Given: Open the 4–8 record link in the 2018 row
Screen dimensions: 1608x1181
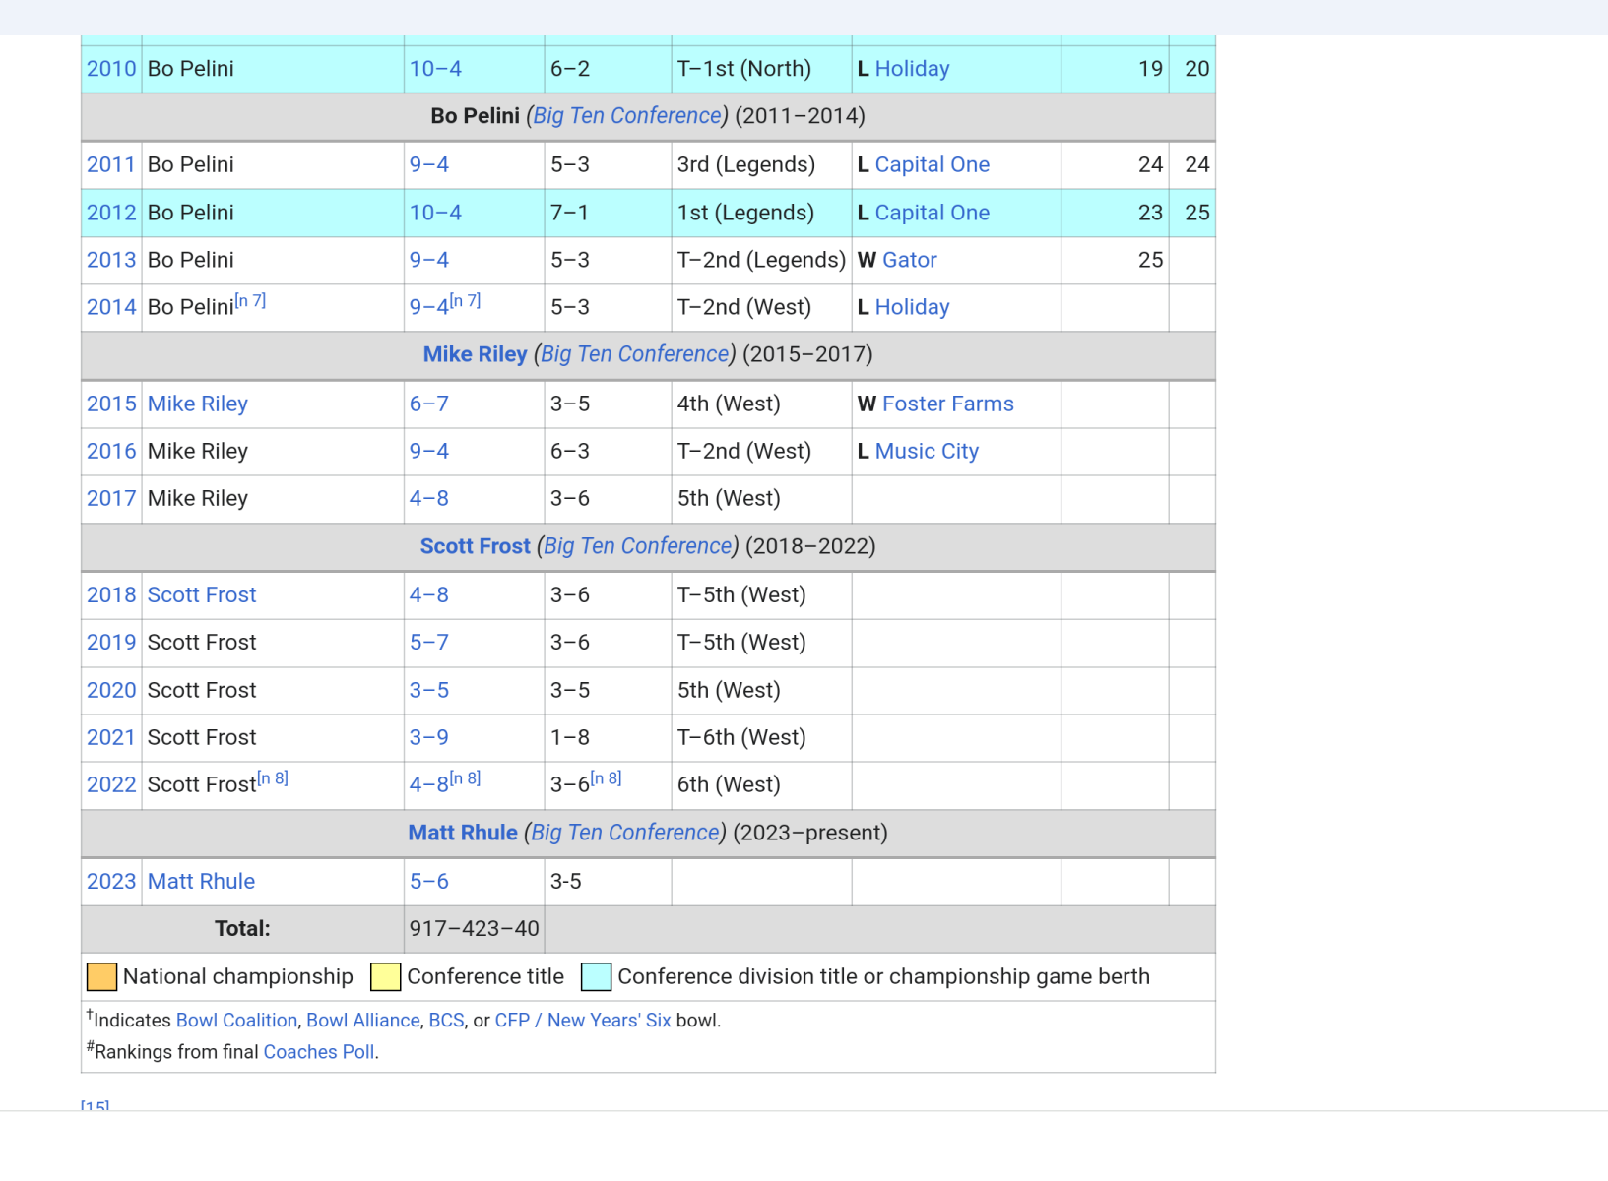Looking at the screenshot, I should [x=429, y=594].
